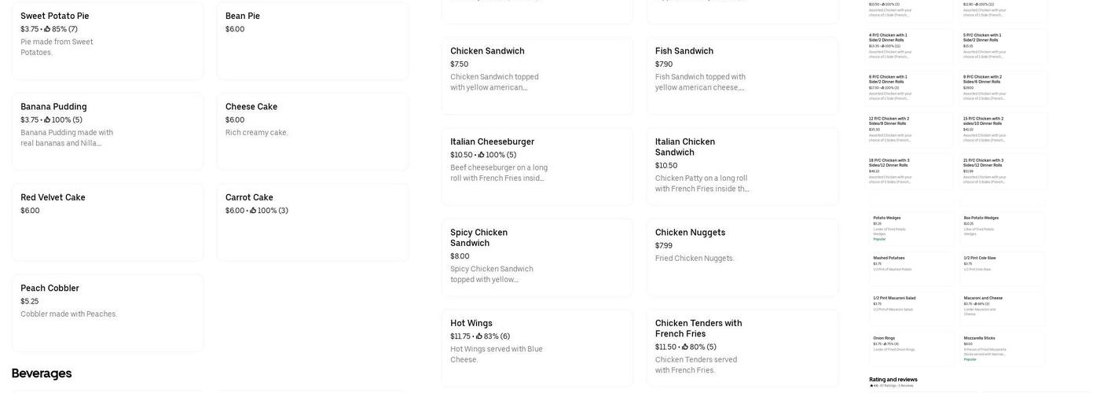Pick the Spicy Chicken Sandwich
1100x393 pixels.
[x=537, y=257]
